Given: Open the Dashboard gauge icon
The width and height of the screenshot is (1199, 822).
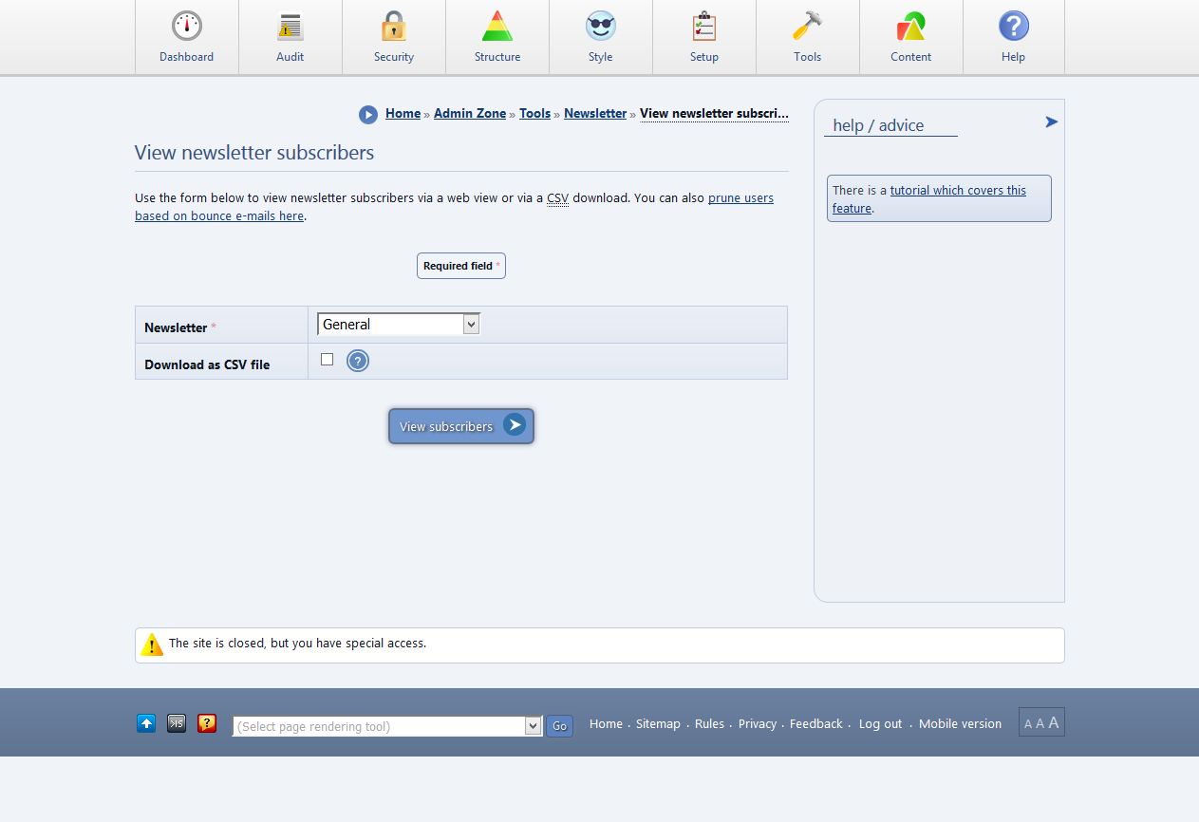Looking at the screenshot, I should 187,27.
